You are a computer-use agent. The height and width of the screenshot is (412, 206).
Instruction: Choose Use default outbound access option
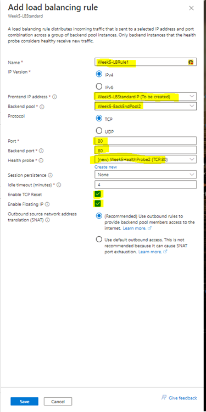[x=99, y=240]
